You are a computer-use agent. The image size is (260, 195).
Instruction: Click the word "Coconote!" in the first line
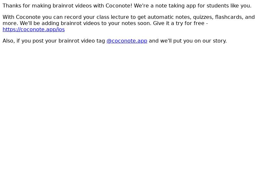(119, 6)
